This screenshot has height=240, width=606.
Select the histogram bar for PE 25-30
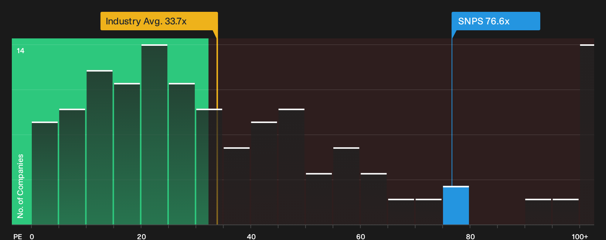(x=182, y=154)
